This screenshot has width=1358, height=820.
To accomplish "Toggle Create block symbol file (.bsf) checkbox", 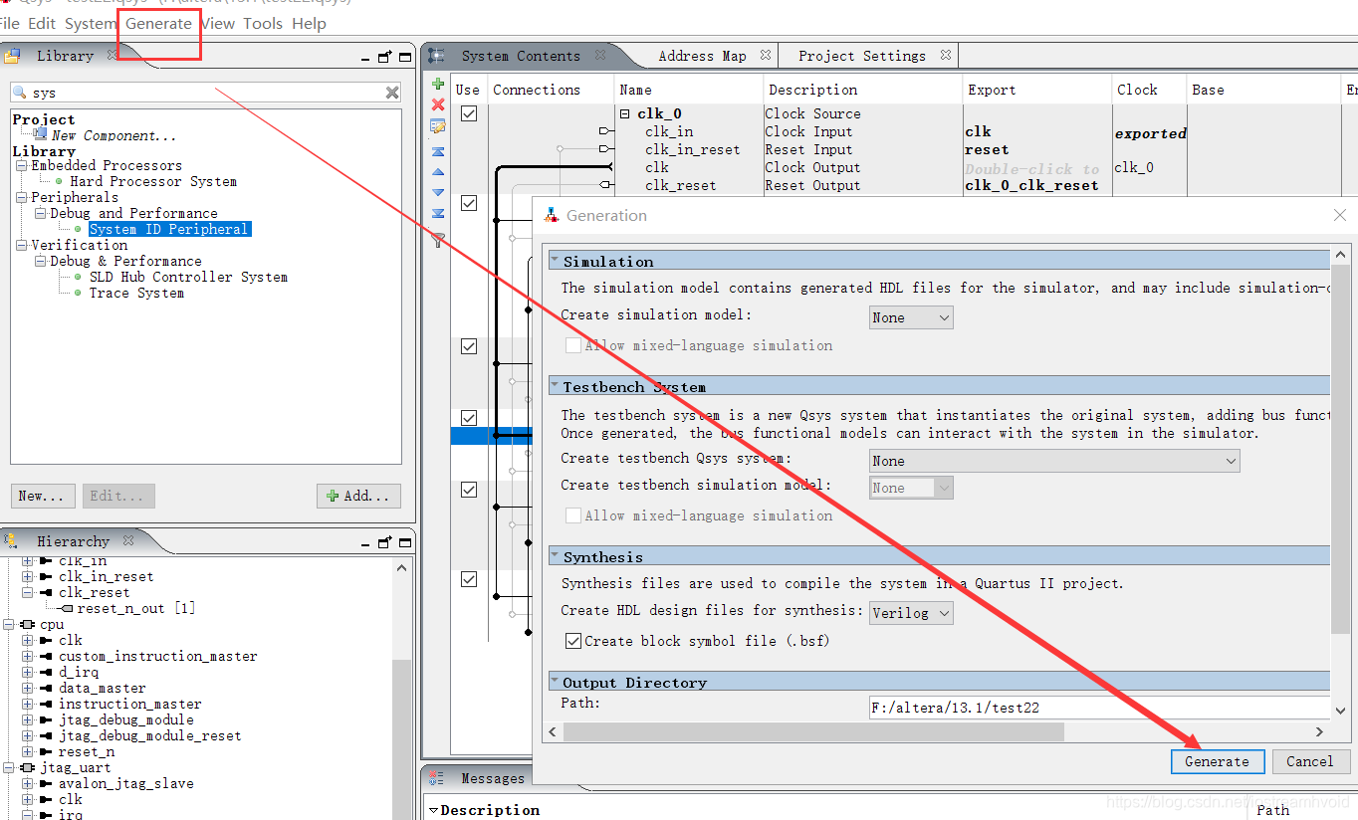I will [573, 641].
